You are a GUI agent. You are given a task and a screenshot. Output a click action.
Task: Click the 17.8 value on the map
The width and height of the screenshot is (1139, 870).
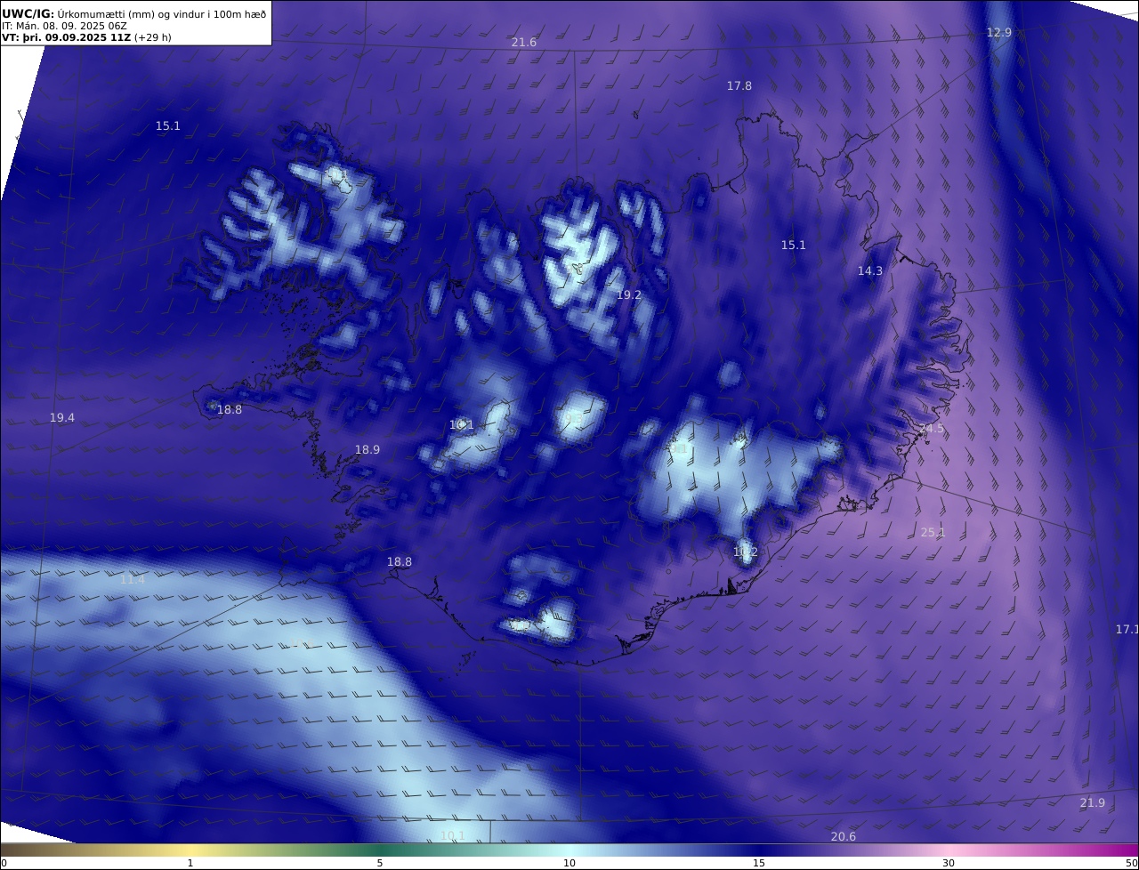click(x=739, y=85)
